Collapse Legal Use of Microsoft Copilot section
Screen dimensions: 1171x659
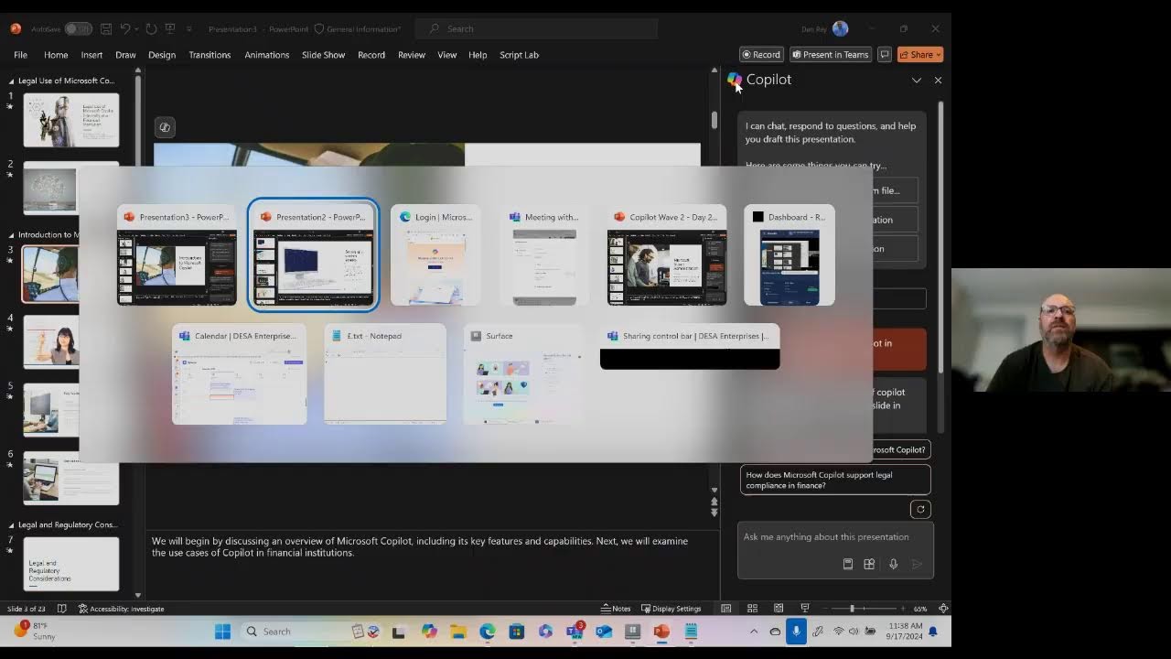point(11,81)
